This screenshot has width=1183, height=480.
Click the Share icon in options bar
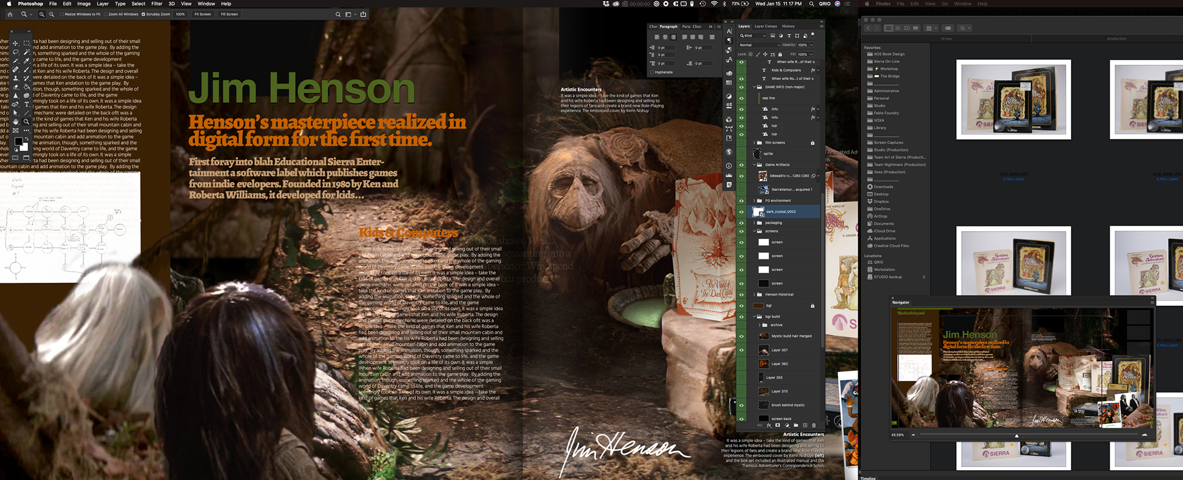pyautogui.click(x=363, y=14)
